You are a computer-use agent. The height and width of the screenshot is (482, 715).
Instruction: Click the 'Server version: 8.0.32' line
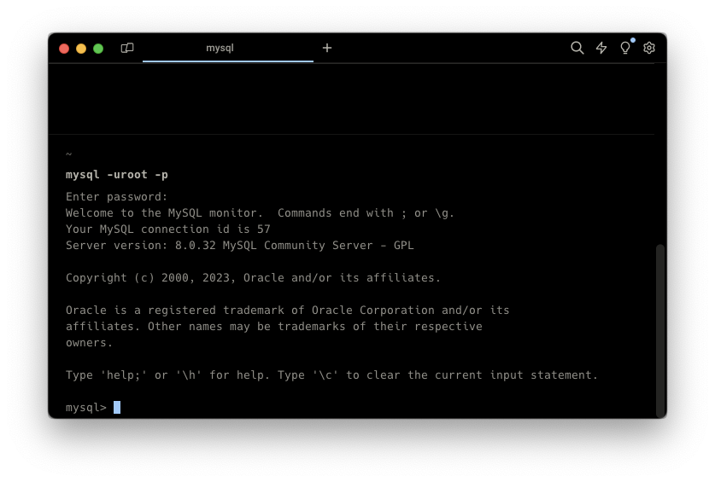click(x=239, y=246)
